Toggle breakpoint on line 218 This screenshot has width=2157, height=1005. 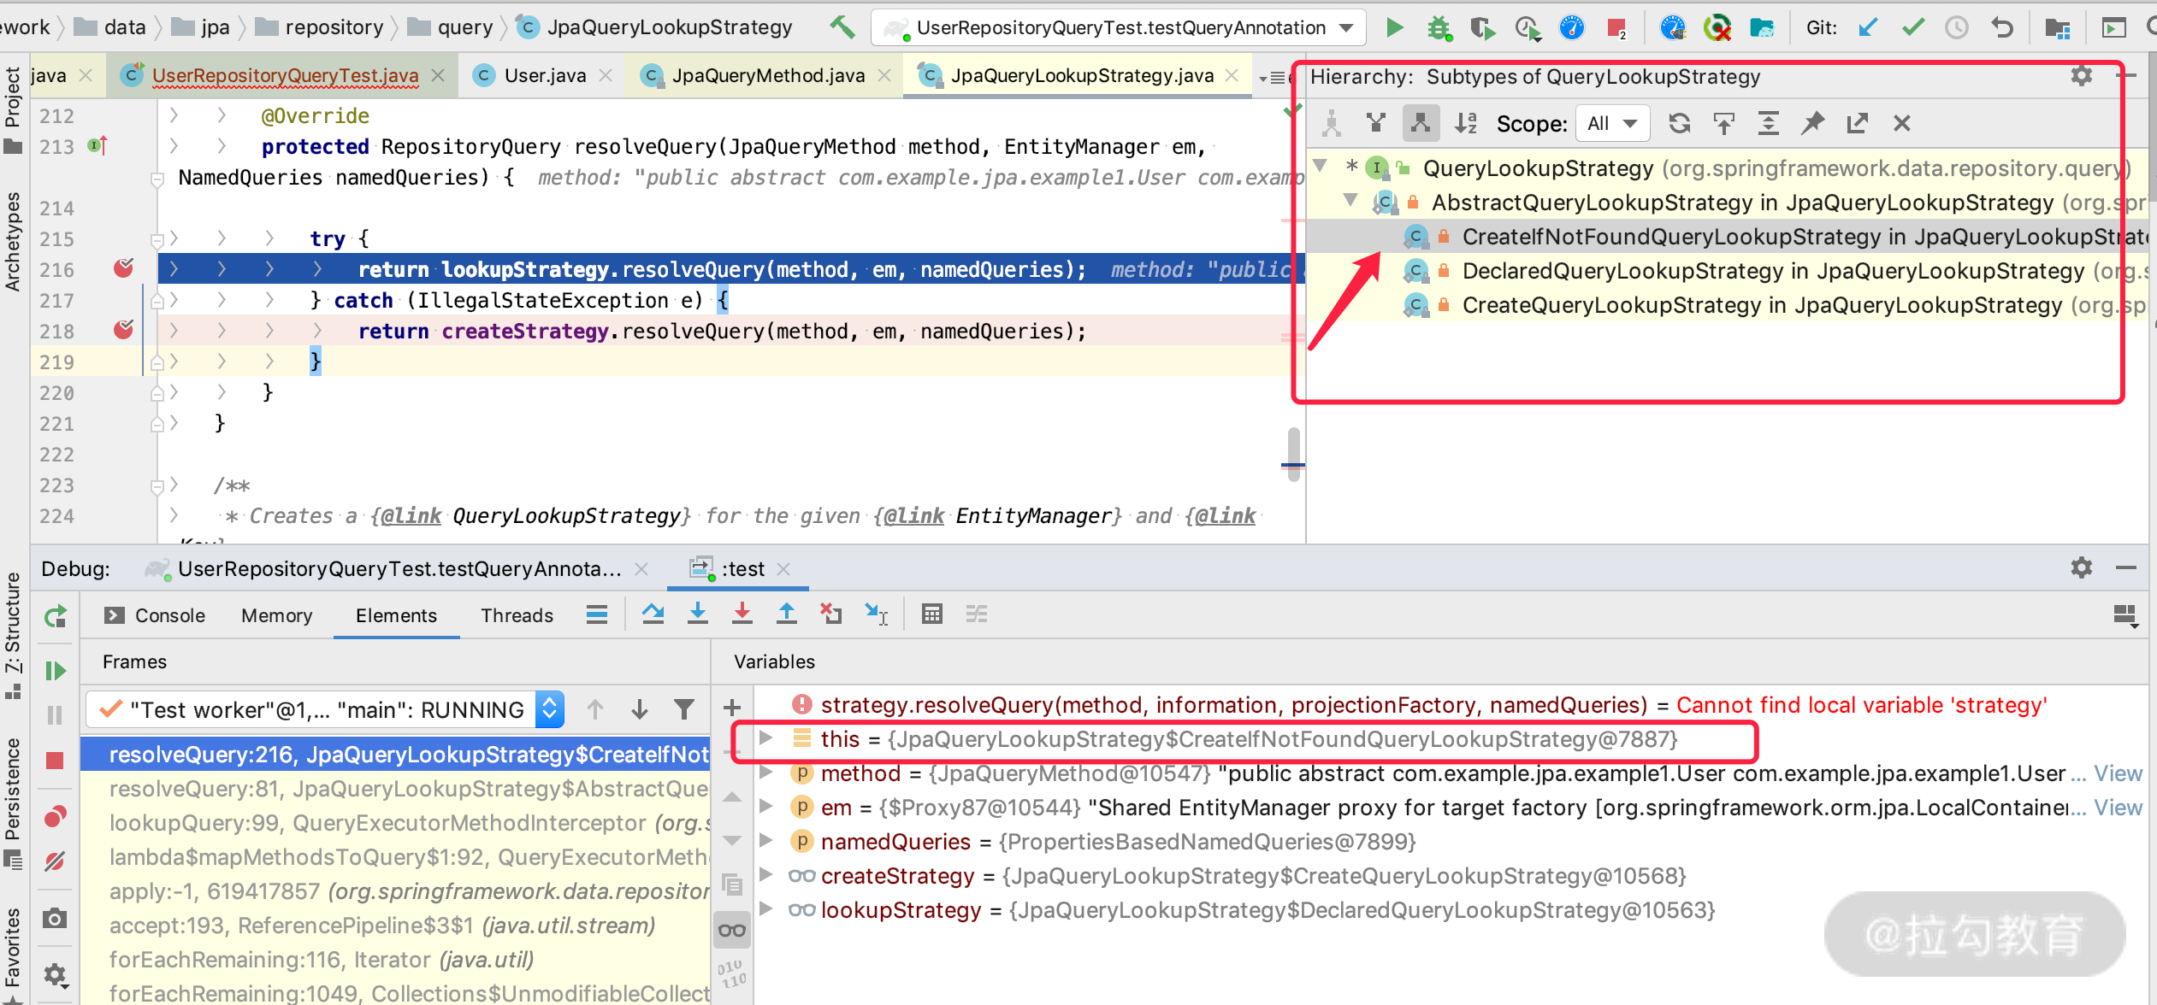click(124, 331)
